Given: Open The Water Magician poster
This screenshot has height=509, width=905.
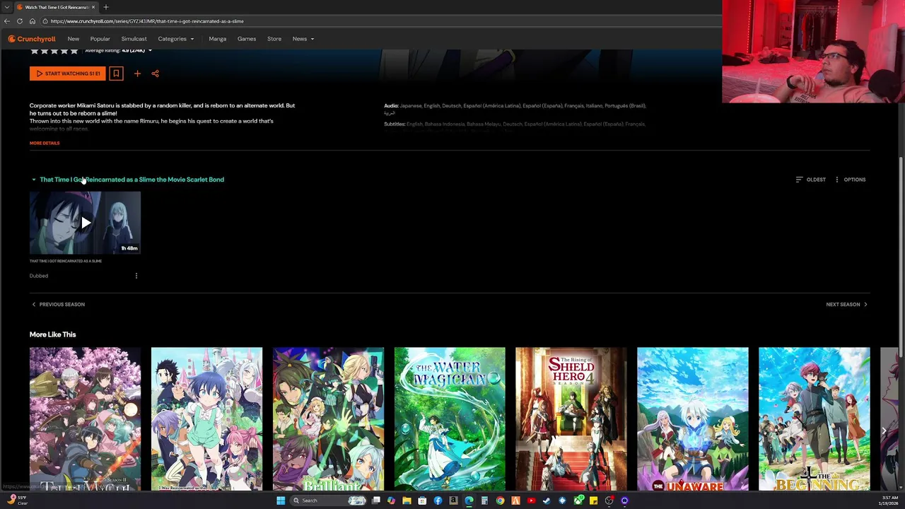Looking at the screenshot, I should tap(450, 419).
